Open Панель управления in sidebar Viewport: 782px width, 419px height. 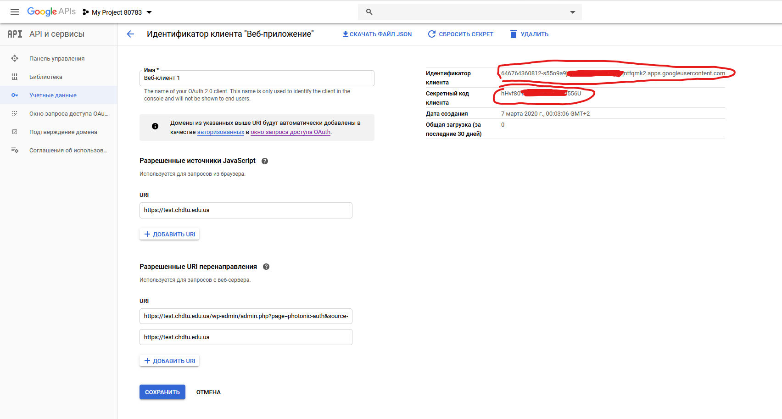[x=59, y=58]
